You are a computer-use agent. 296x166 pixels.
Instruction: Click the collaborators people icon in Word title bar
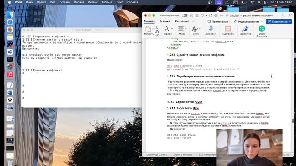pos(290,15)
